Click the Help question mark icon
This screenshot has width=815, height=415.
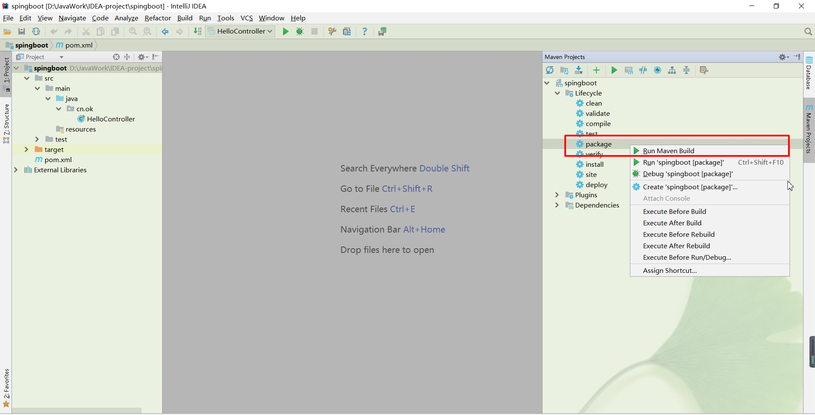[x=365, y=31]
